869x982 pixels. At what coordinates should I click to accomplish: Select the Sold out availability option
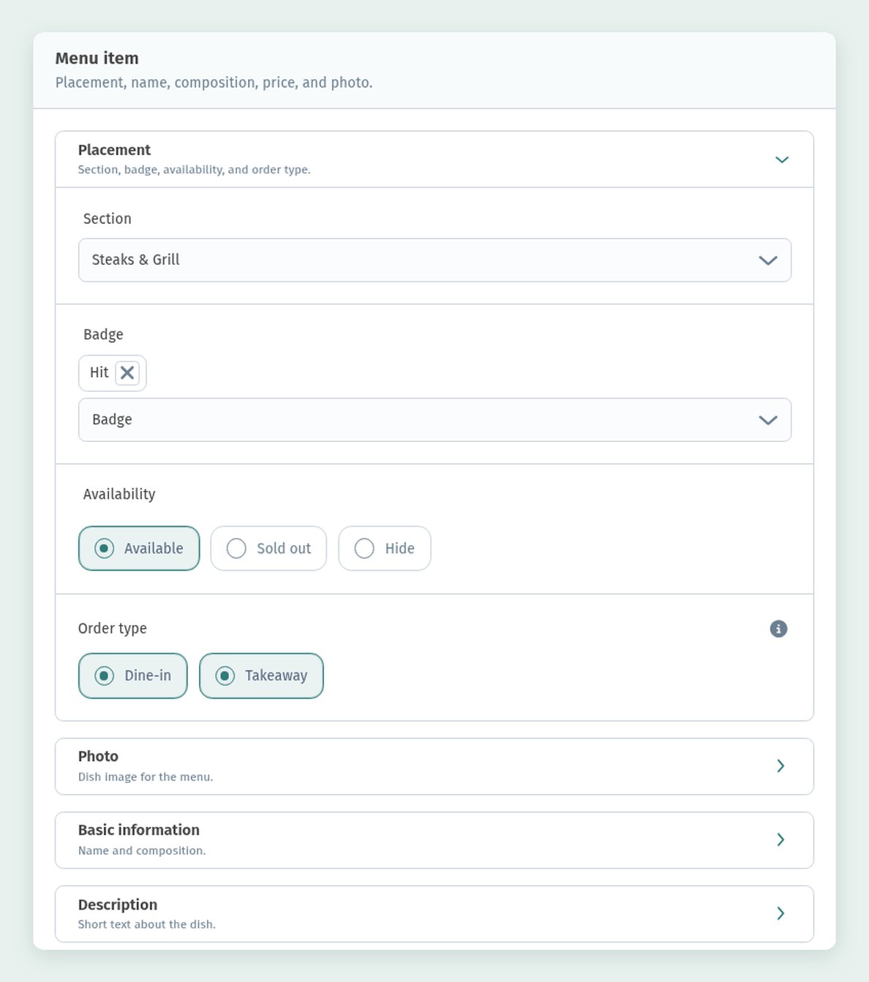pyautogui.click(x=268, y=548)
